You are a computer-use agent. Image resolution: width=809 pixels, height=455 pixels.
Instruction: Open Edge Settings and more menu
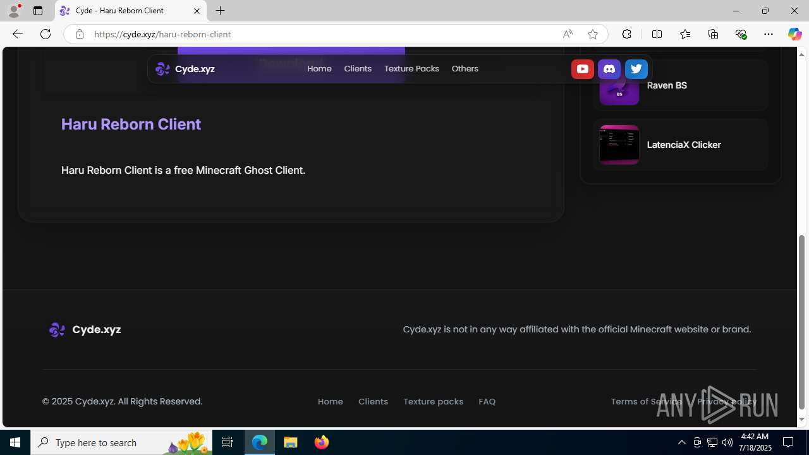pos(769,34)
